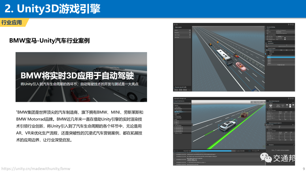306x172 pixels.
Task: Click the Pedestrian person icon in Object palette
Action: point(190,33)
